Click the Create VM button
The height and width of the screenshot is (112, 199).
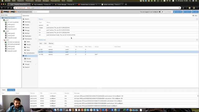click(x=178, y=12)
